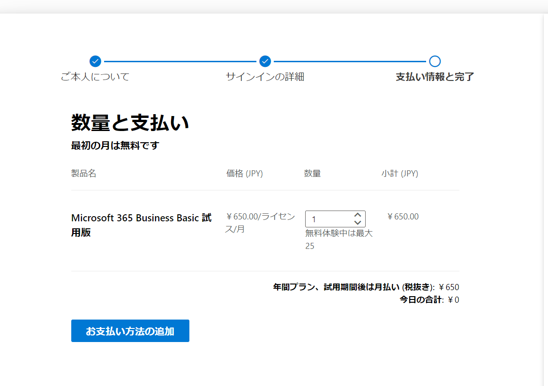Focus the quantity input field showing 1

335,219
